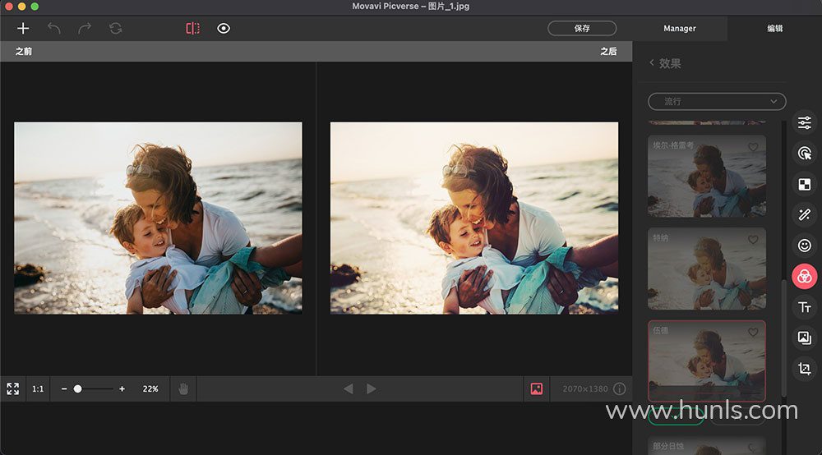This screenshot has height=455, width=822.
Task: Open the Crop and rotate tool
Action: (x=804, y=369)
